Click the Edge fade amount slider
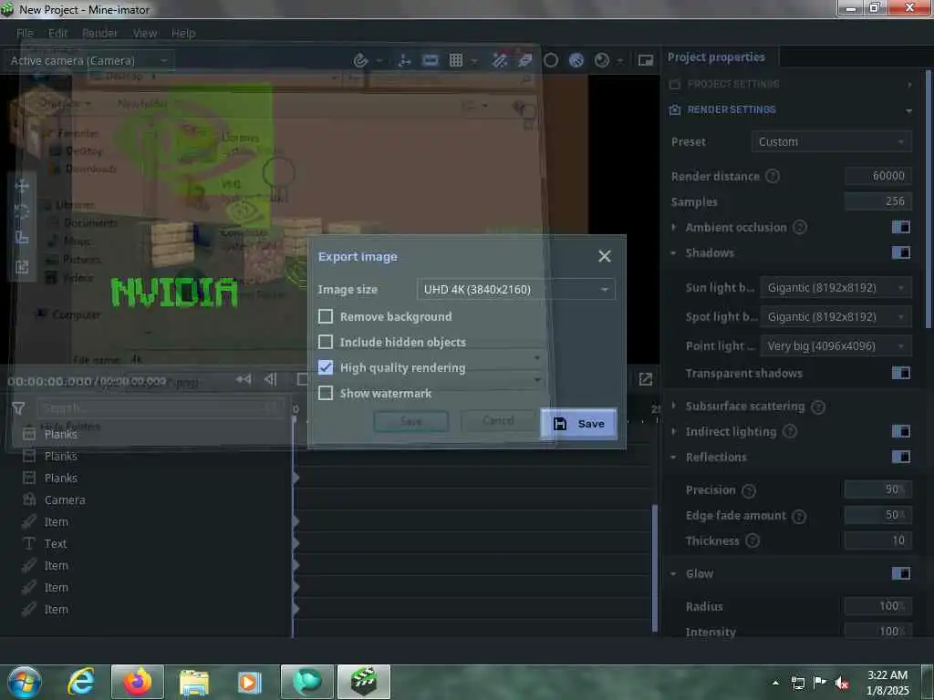This screenshot has width=934, height=700. tap(878, 515)
